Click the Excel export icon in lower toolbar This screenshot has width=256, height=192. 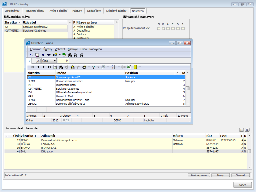click(129, 67)
